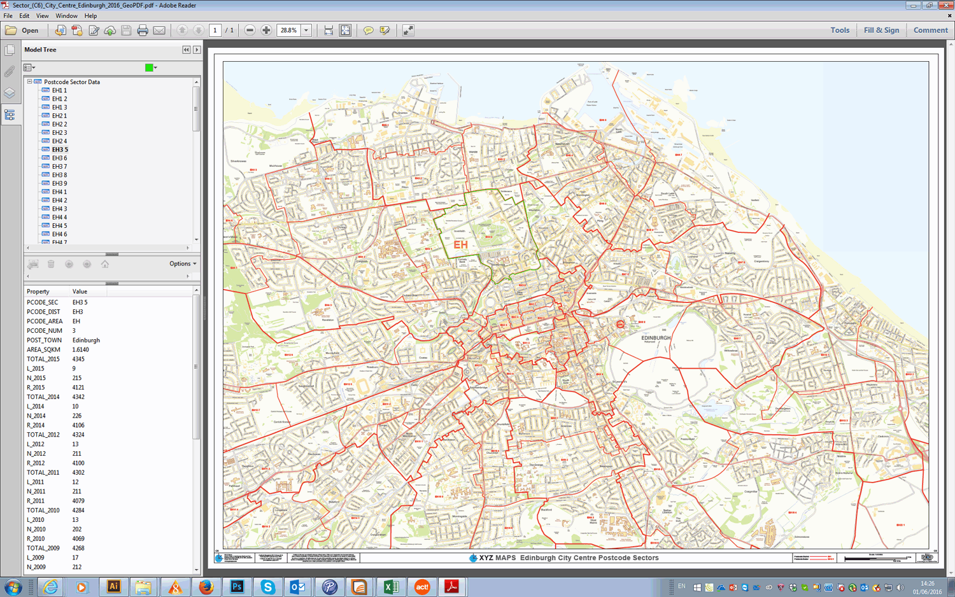
Task: Click the green highlight color swatch
Action: (x=149, y=67)
